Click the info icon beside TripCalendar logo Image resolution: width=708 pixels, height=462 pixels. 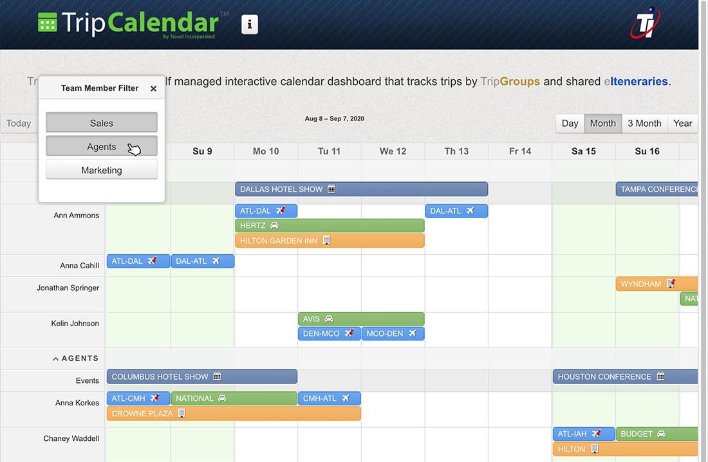(x=249, y=24)
